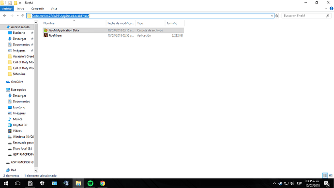
Task: Open Task View on the taskbar
Action: (x=18, y=183)
